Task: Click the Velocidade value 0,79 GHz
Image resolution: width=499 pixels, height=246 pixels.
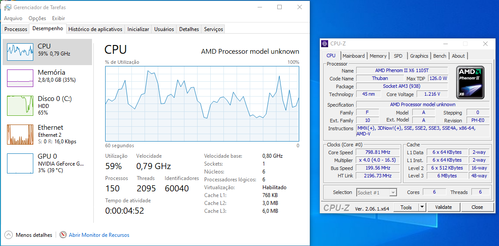Action: click(154, 166)
